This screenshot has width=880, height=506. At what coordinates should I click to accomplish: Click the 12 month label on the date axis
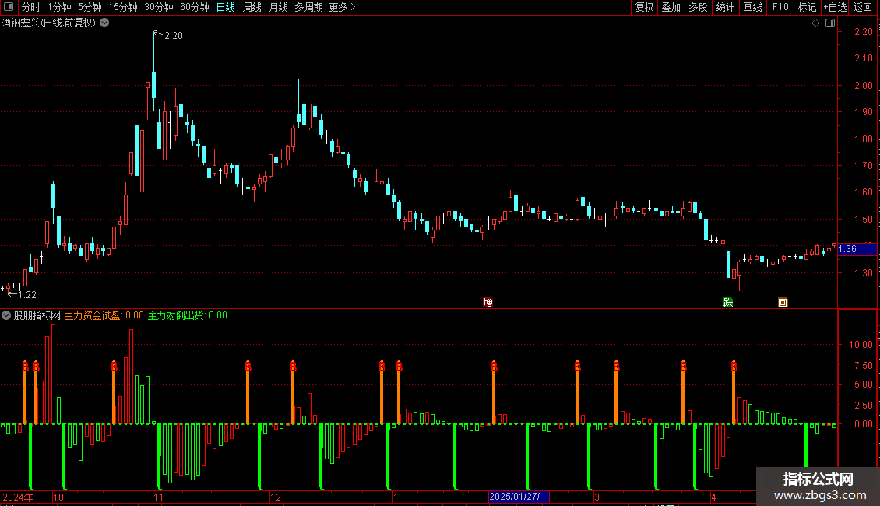click(x=275, y=497)
